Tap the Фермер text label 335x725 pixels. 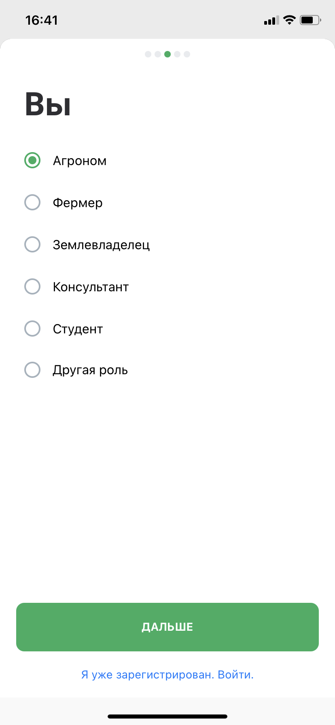pyautogui.click(x=78, y=203)
